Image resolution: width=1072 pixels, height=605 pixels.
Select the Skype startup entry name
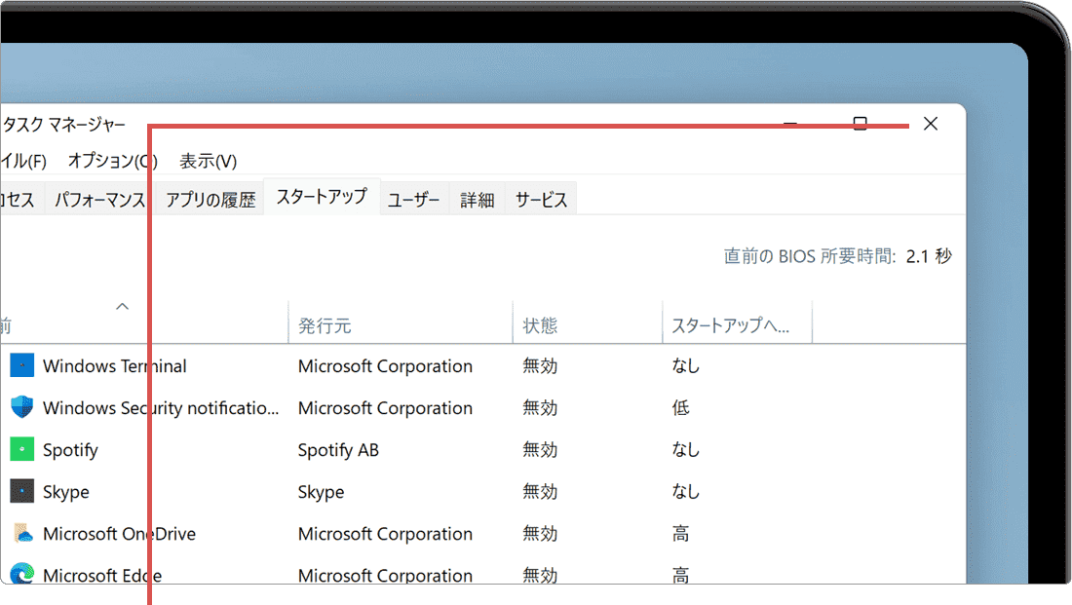click(65, 492)
